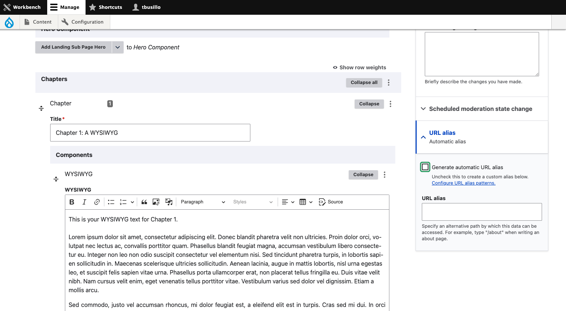Insert a link using the link icon

pos(97,202)
